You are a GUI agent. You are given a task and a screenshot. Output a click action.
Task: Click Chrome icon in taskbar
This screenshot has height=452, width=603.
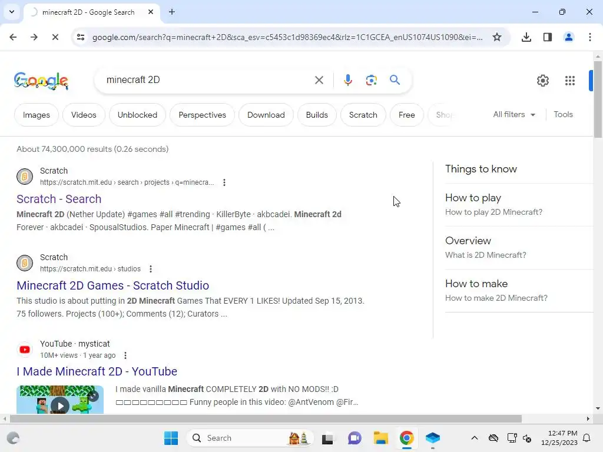[406, 438]
